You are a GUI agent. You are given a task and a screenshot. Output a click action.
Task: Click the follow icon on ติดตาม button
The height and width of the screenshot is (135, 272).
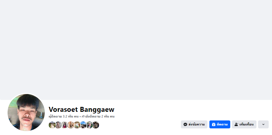click(214, 124)
